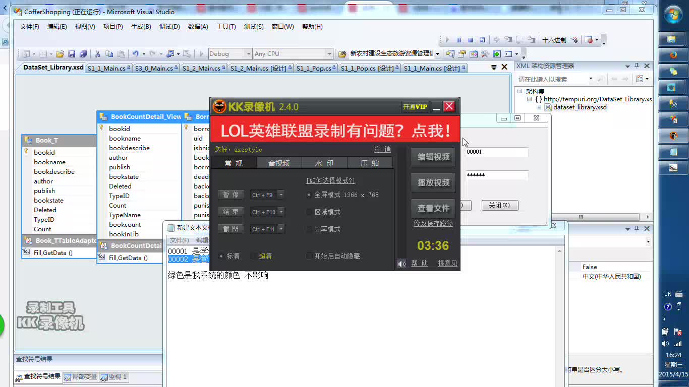
Task: Expand the dataset_library.xsd tree node
Action: 539,107
